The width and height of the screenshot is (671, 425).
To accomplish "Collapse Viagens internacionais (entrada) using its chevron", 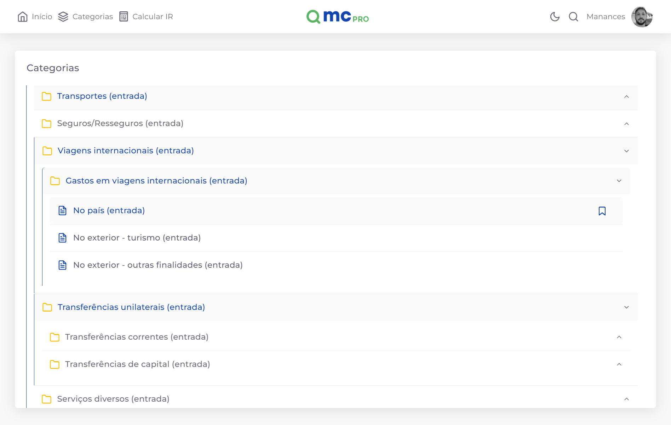I will pyautogui.click(x=626, y=151).
